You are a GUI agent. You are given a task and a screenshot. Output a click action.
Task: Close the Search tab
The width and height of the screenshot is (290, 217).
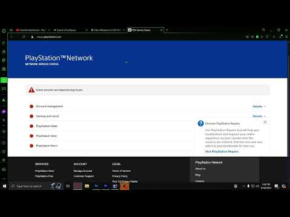coord(86,30)
